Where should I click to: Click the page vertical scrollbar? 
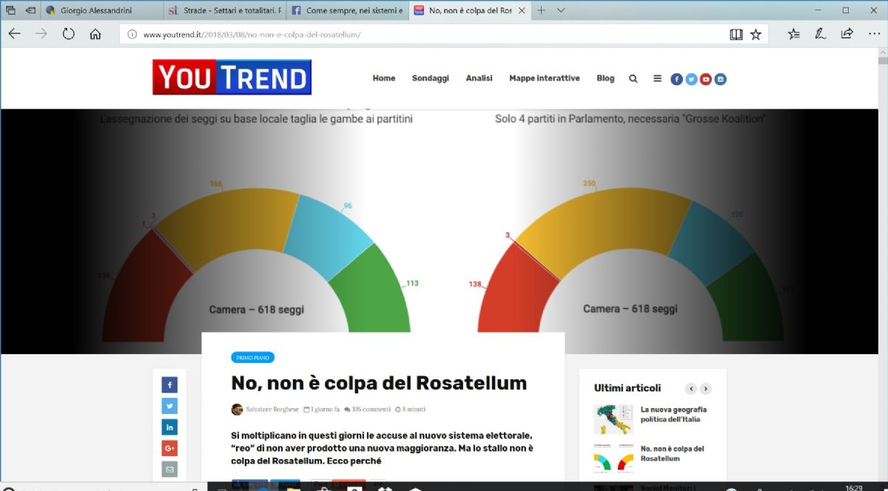tap(883, 266)
